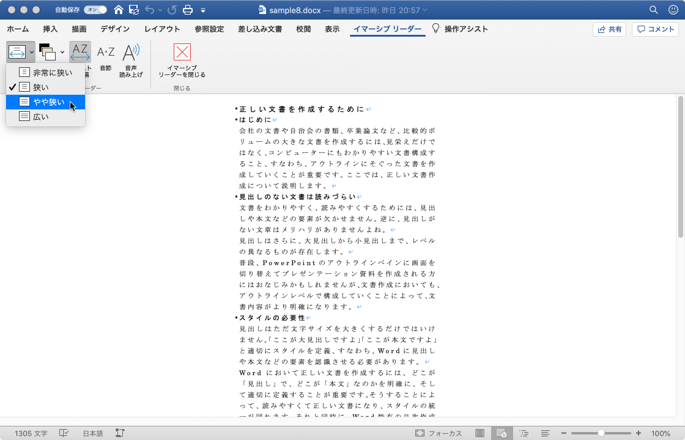Switch to web layout view icon

(x=502, y=433)
